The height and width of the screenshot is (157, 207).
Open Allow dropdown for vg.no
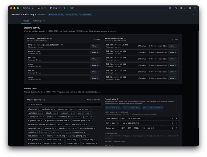tap(95, 78)
